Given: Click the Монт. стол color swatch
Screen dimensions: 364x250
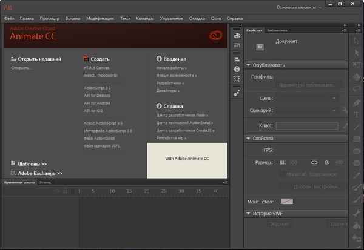Looking at the screenshot, I should [x=287, y=202].
